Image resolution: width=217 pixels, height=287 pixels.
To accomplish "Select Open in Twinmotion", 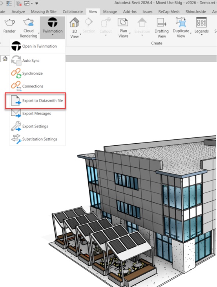I will (37, 46).
